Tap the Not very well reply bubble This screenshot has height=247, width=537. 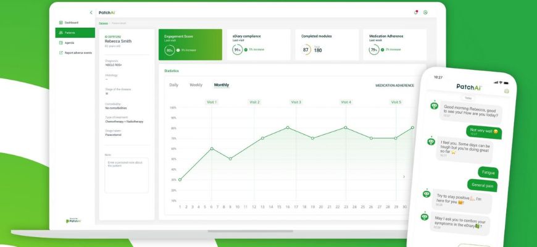pos(483,132)
